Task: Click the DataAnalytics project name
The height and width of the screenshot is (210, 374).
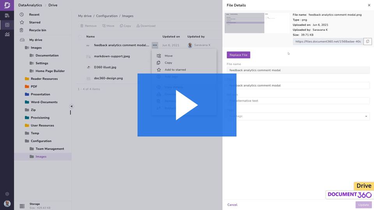Action: [x=30, y=5]
